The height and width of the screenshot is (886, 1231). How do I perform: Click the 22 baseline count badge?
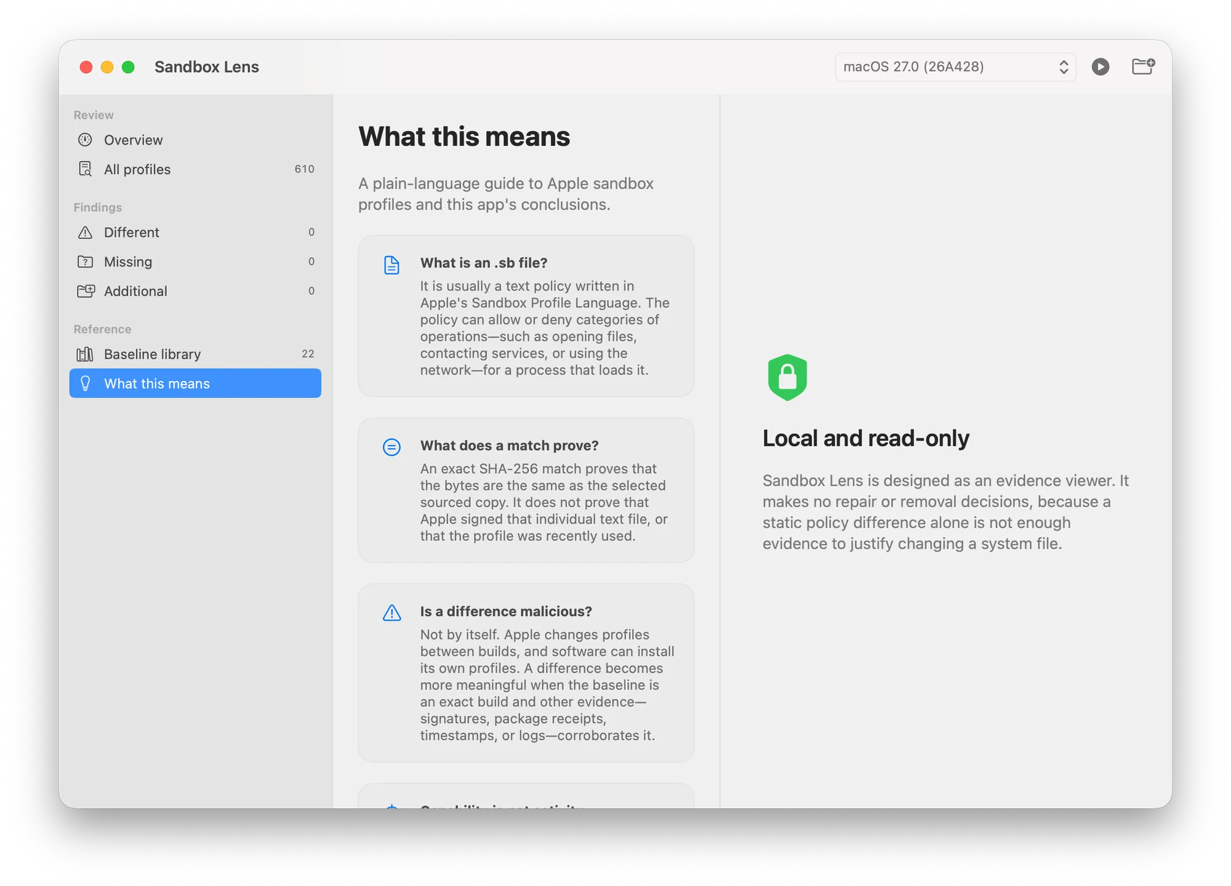[x=308, y=354]
